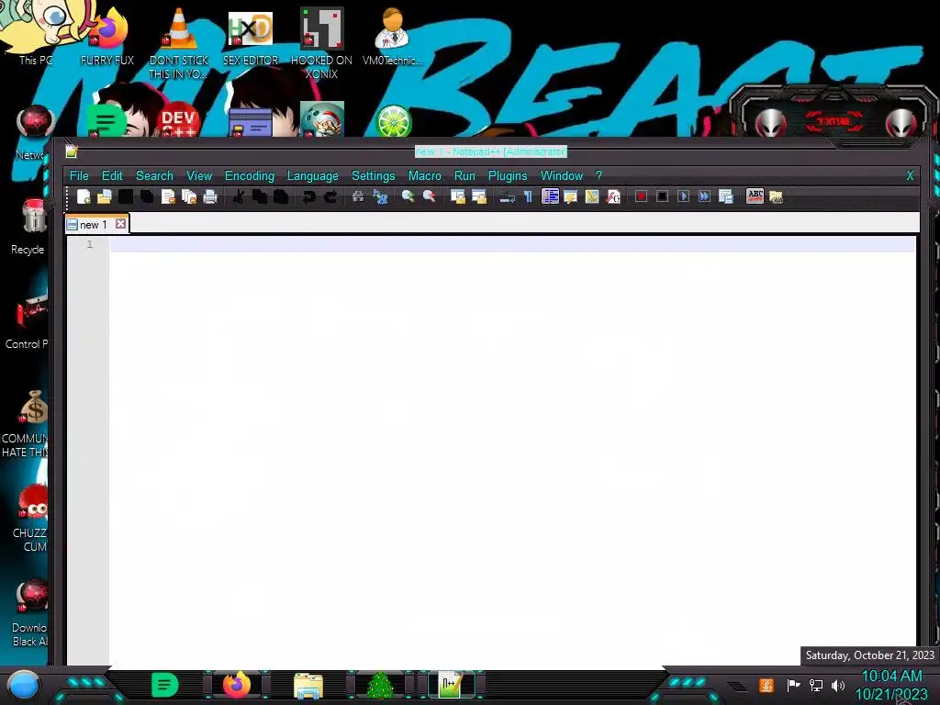
Task: Open Firefox from the taskbar
Action: click(x=237, y=685)
